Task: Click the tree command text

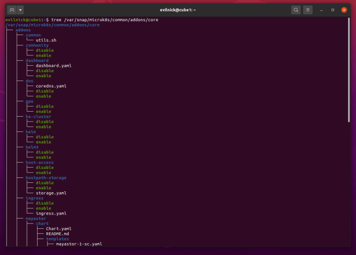Action: coord(105,20)
